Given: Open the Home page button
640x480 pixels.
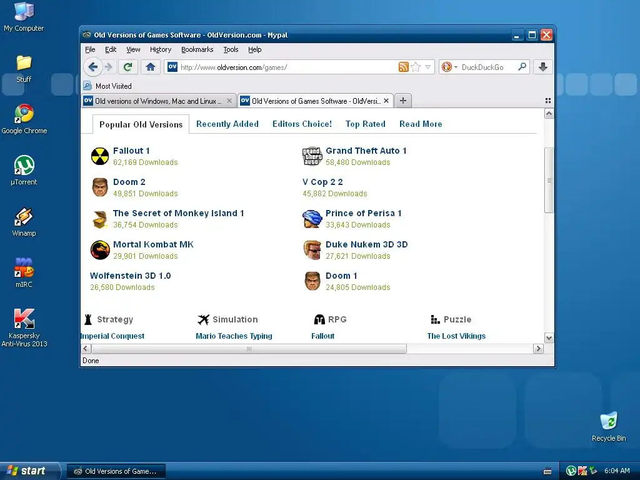Looking at the screenshot, I should (x=151, y=67).
